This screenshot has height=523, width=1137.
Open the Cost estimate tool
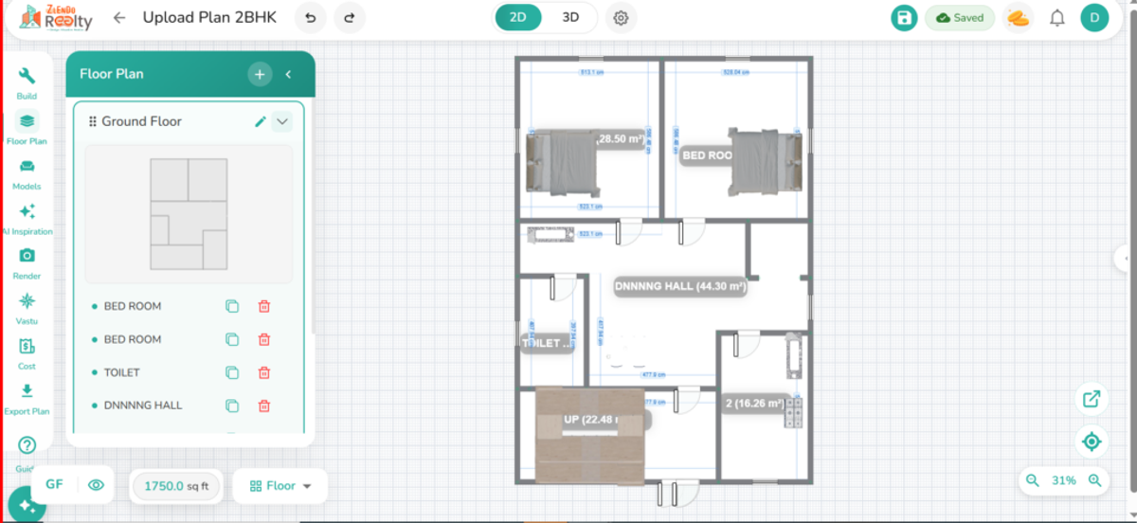(x=27, y=352)
